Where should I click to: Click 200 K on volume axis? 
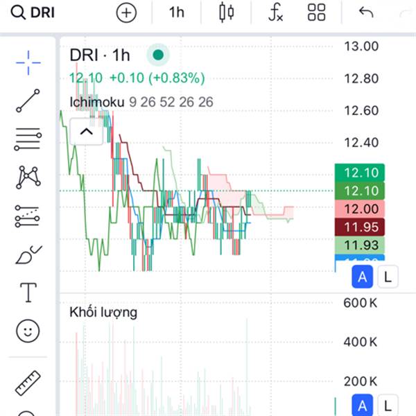point(361,381)
